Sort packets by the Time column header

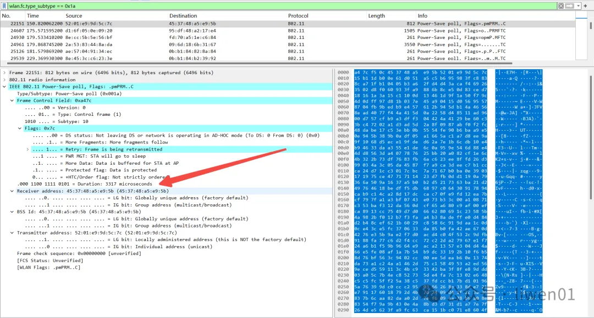coord(33,16)
